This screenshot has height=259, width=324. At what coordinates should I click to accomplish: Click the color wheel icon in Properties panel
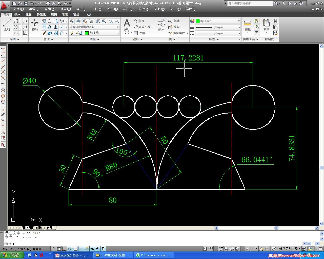[192, 21]
